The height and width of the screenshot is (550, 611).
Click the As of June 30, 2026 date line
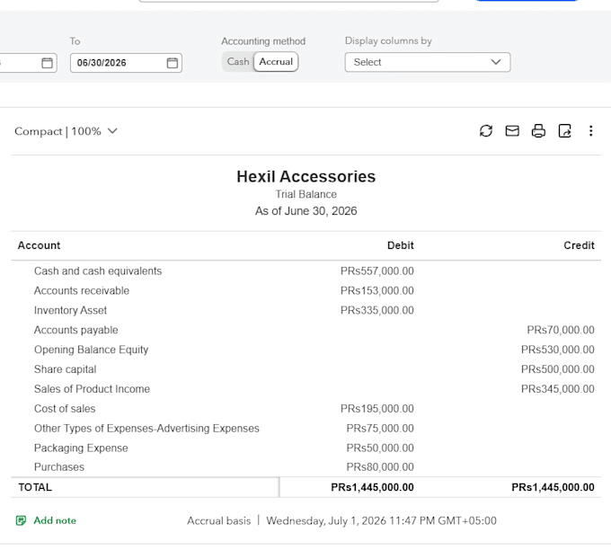[x=305, y=211]
